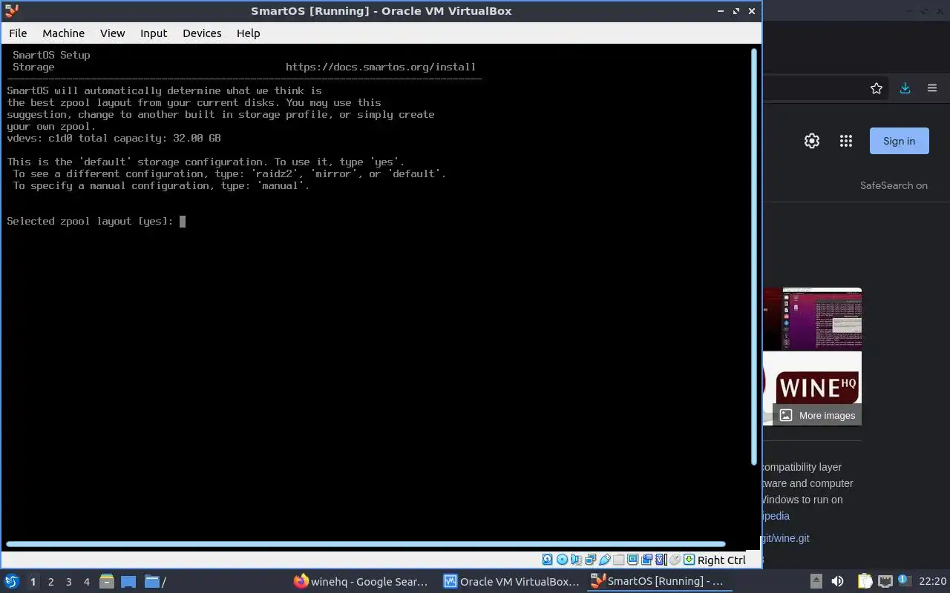Image resolution: width=950 pixels, height=593 pixels.
Task: Click the SafeSearch on label
Action: 894,185
